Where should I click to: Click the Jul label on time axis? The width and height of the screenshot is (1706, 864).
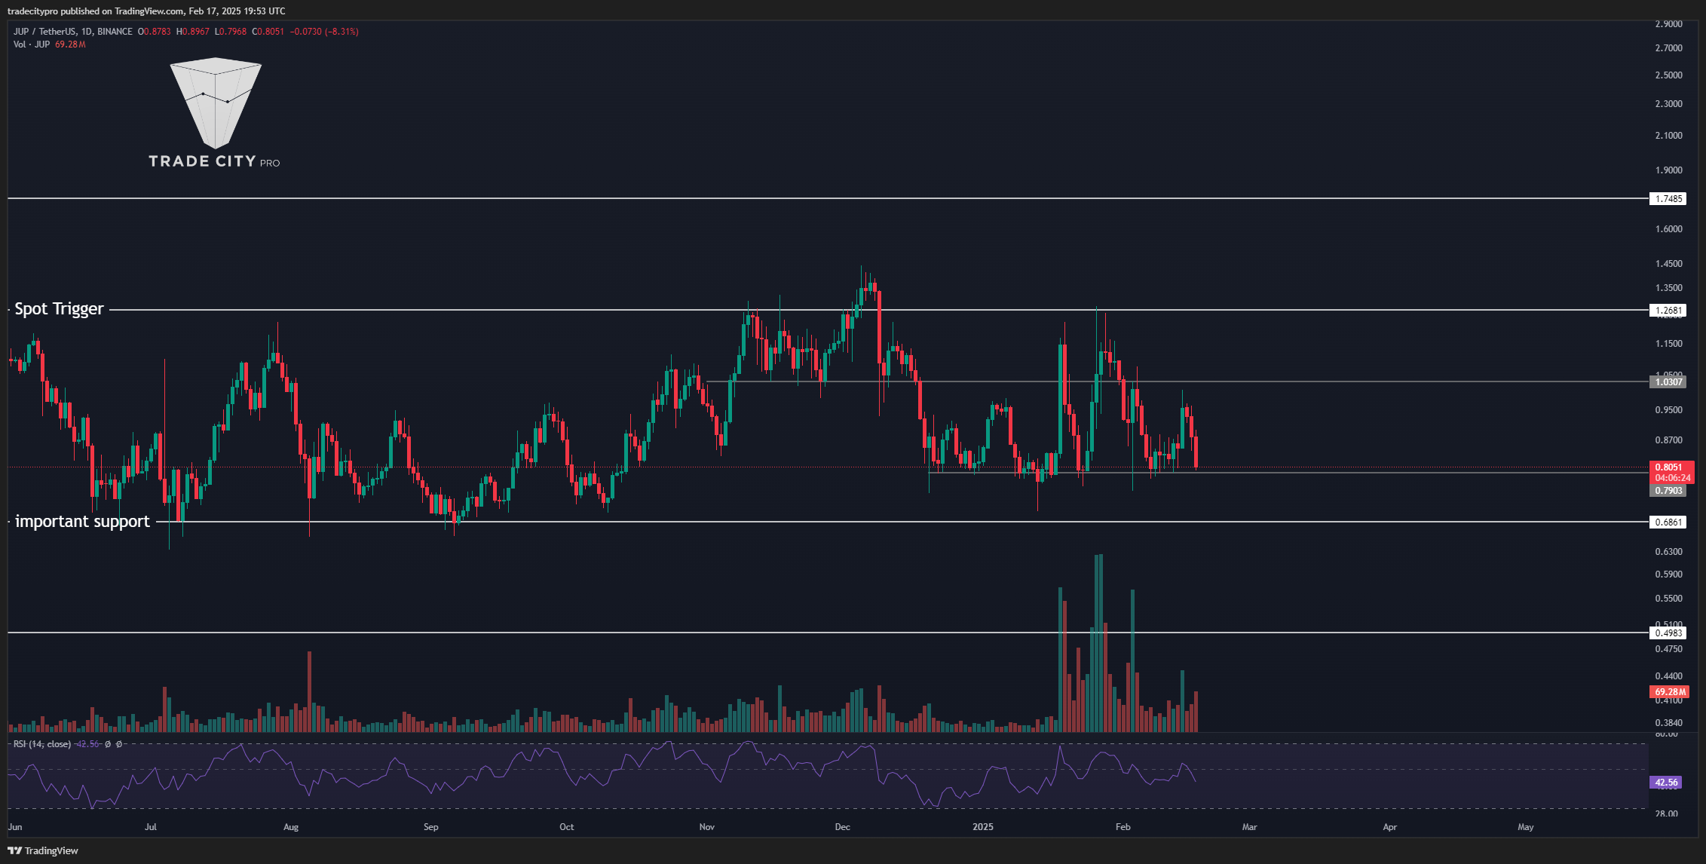point(151,827)
